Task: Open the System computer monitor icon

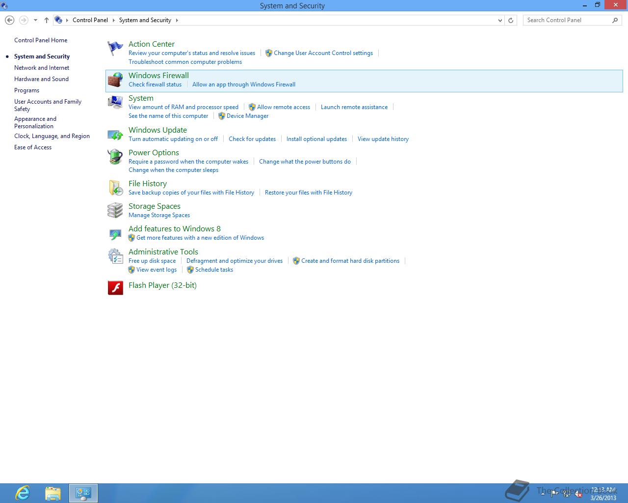Action: coord(115,103)
